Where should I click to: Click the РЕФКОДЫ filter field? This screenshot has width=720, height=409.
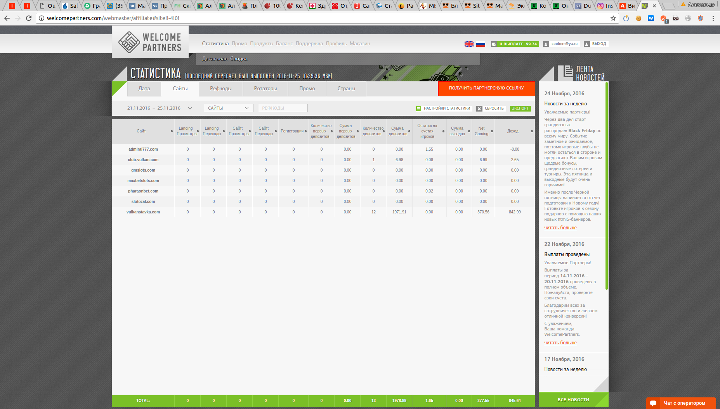pyautogui.click(x=283, y=108)
